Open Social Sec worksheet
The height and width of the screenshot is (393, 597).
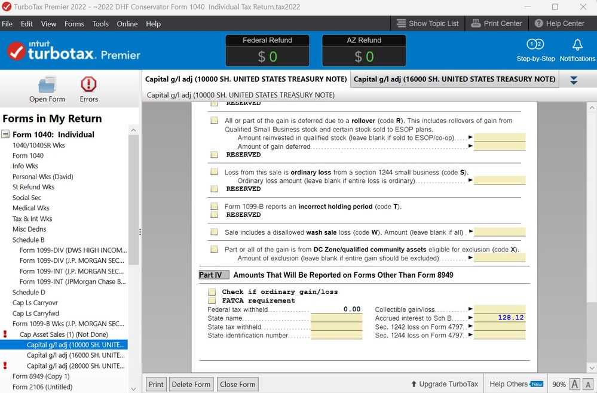click(27, 198)
